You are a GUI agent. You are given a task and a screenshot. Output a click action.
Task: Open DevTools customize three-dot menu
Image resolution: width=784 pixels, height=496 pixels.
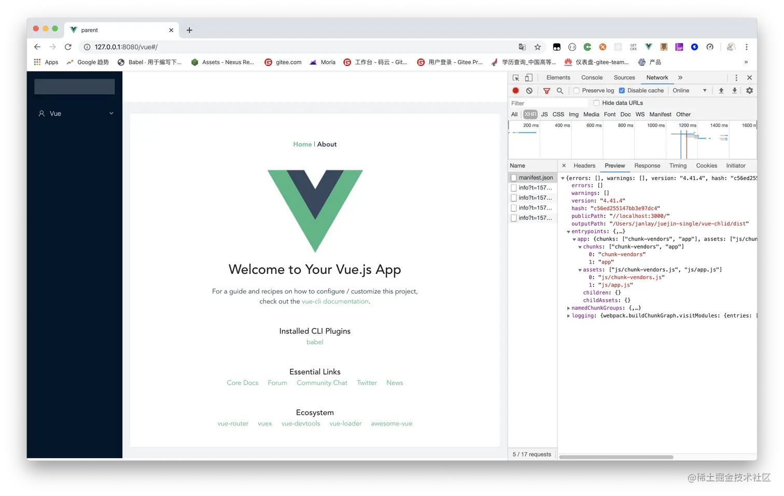pyautogui.click(x=736, y=78)
